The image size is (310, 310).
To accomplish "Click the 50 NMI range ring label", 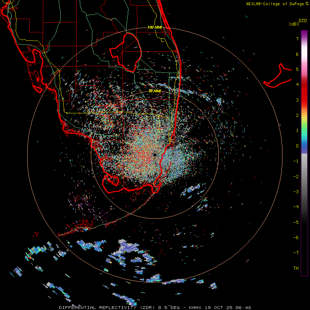I will click(x=155, y=91).
